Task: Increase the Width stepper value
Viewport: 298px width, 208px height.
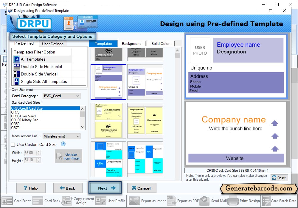Action: pyautogui.click(x=38, y=152)
